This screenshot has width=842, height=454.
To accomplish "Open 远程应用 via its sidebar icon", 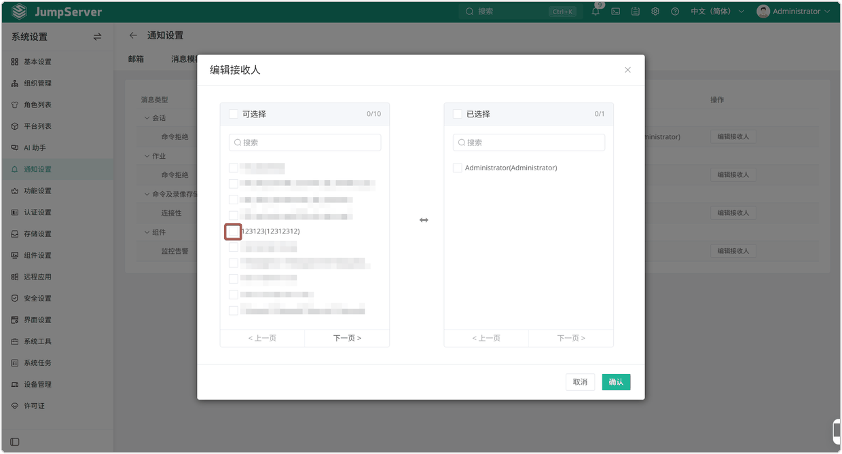I will point(15,277).
